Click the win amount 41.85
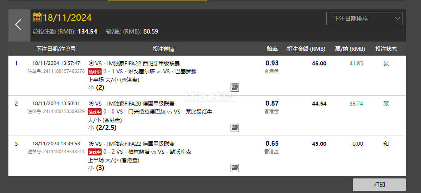The height and width of the screenshot is (193, 421). pyautogui.click(x=356, y=64)
